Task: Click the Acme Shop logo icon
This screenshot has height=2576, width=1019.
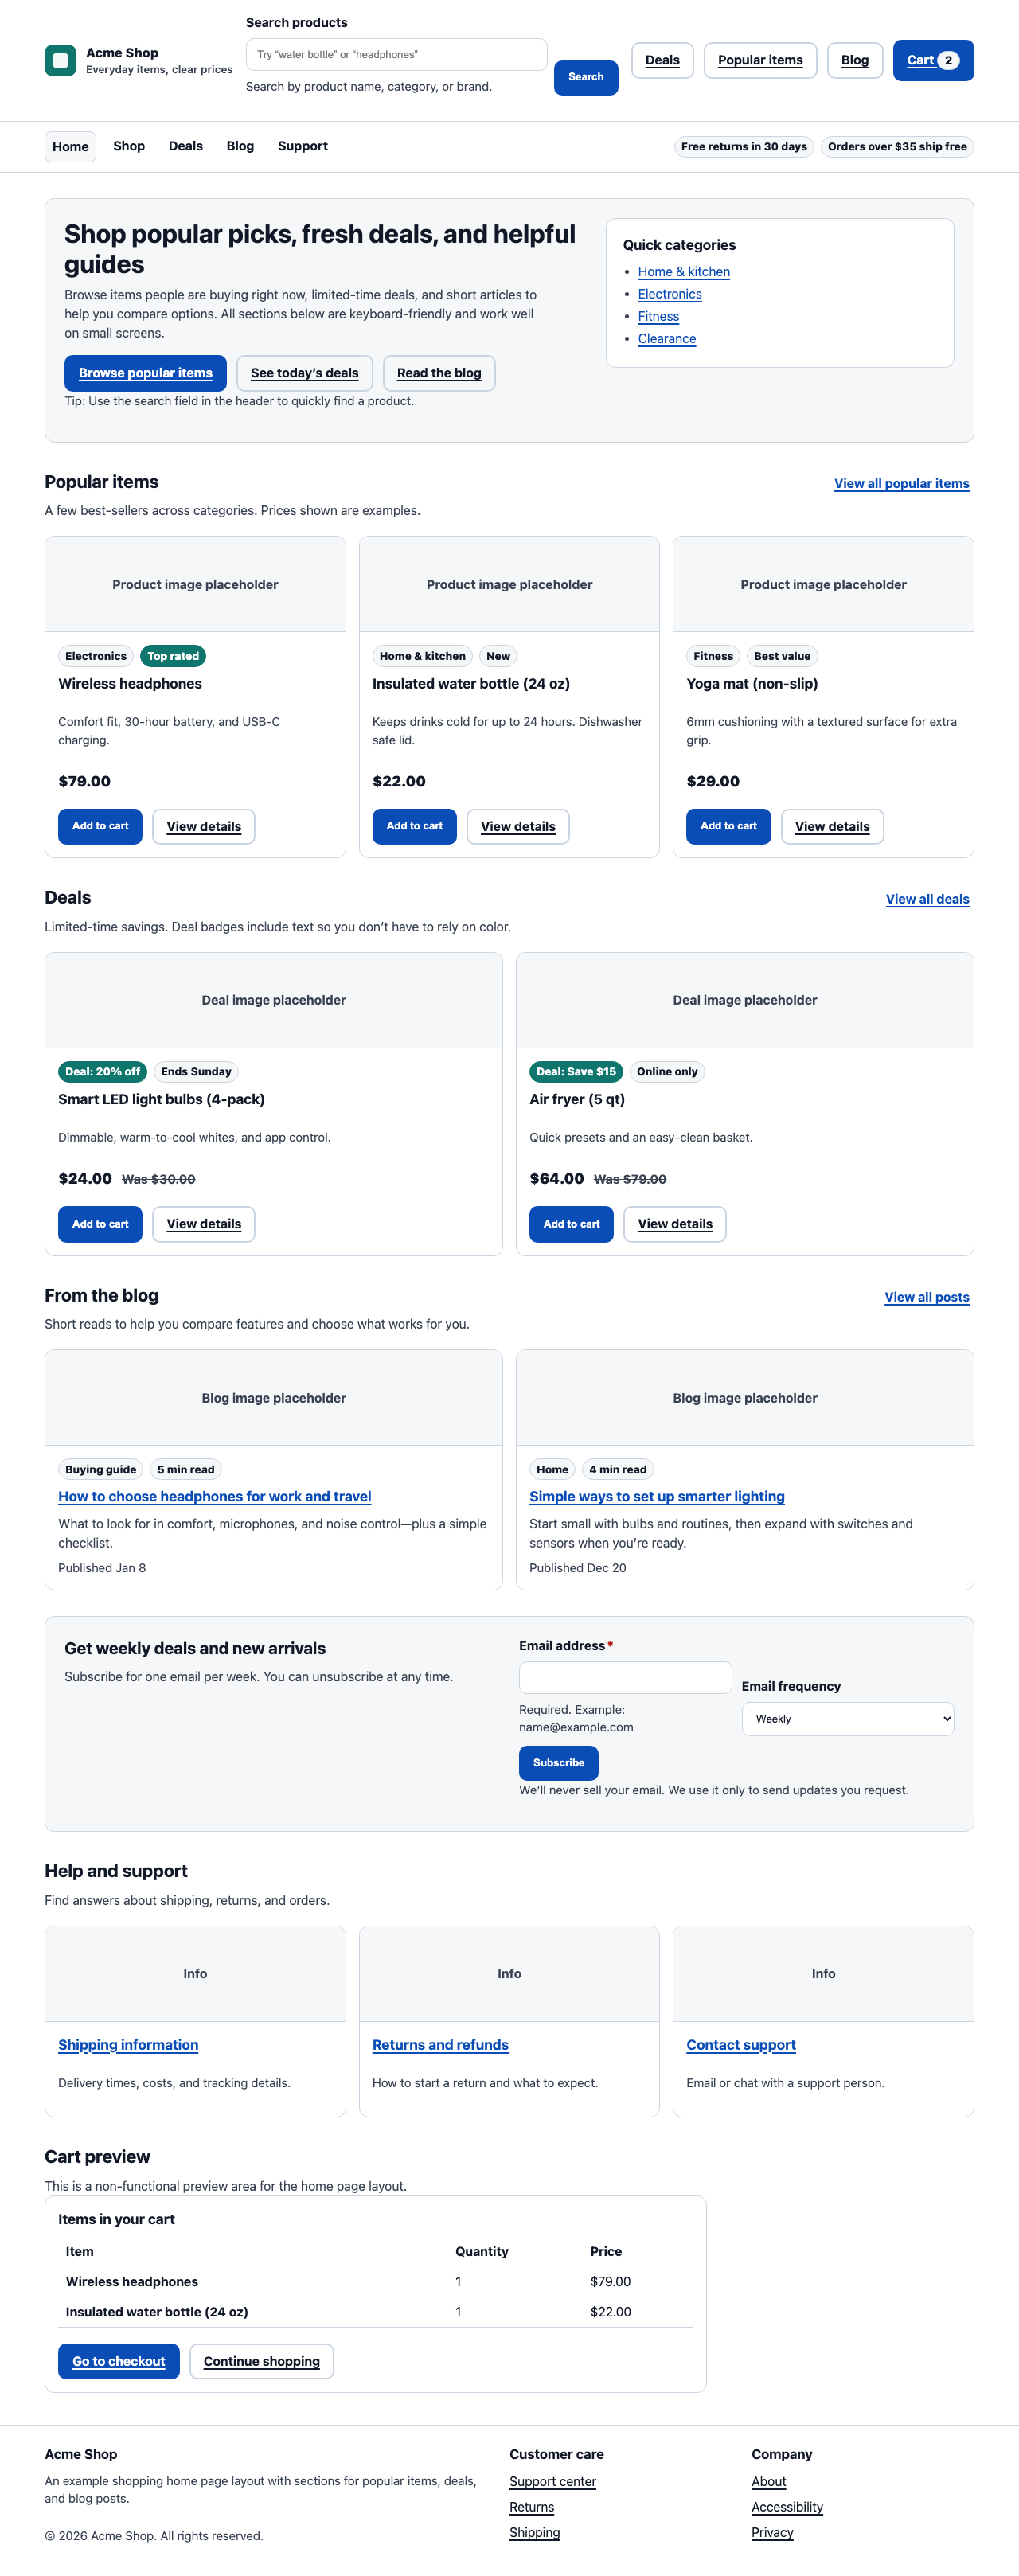Action: pos(59,61)
